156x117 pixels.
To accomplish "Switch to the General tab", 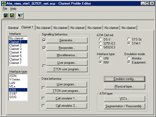I will pyautogui.click(x=13, y=28).
